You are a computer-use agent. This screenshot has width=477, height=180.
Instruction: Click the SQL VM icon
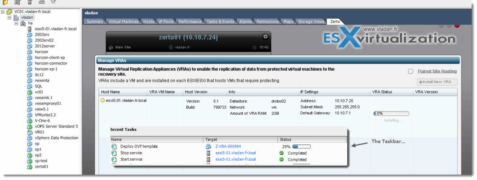pyautogui.click(x=30, y=86)
